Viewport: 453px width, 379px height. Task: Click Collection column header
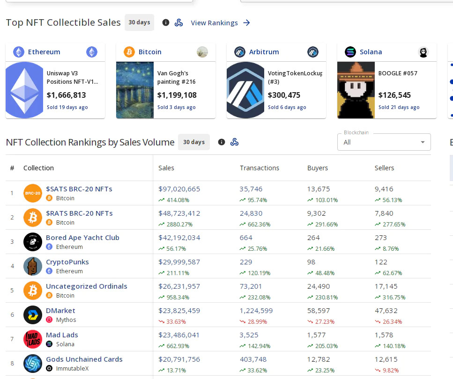click(38, 168)
